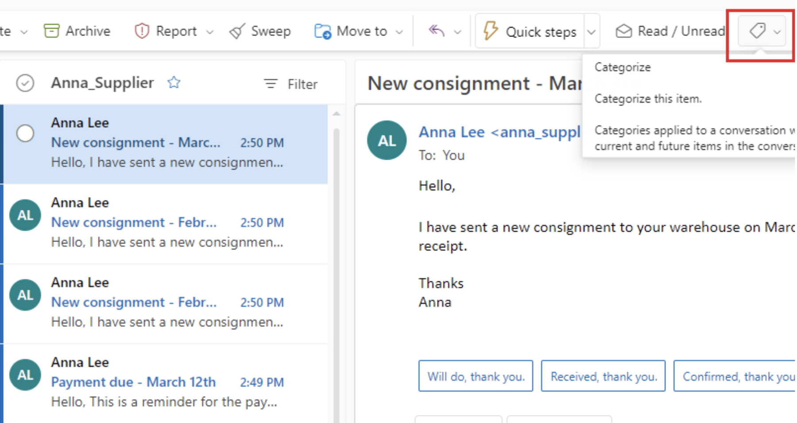The width and height of the screenshot is (797, 423).
Task: Click the 'Received, thank you.' reply suggestion
Action: tap(603, 376)
